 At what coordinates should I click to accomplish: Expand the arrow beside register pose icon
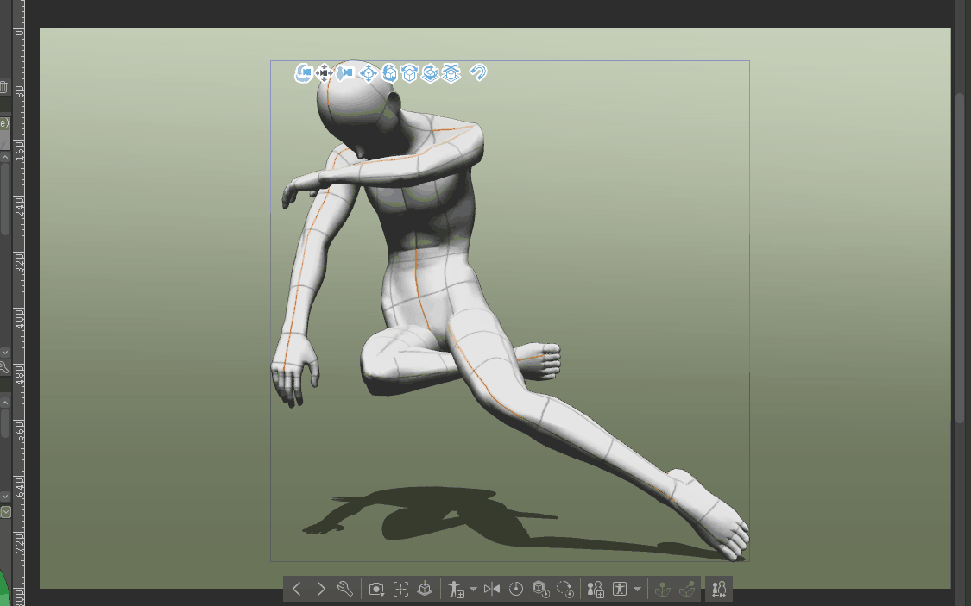click(x=473, y=589)
